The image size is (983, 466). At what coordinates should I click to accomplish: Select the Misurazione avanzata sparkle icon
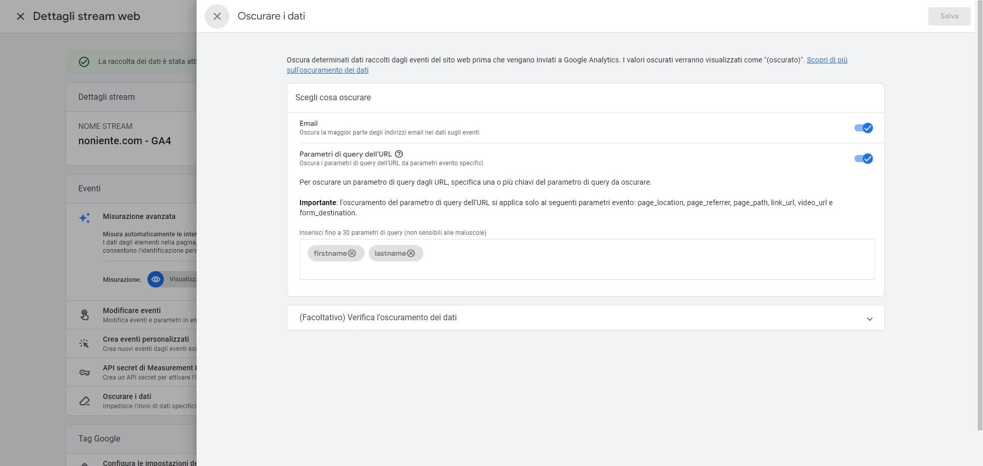coord(84,217)
